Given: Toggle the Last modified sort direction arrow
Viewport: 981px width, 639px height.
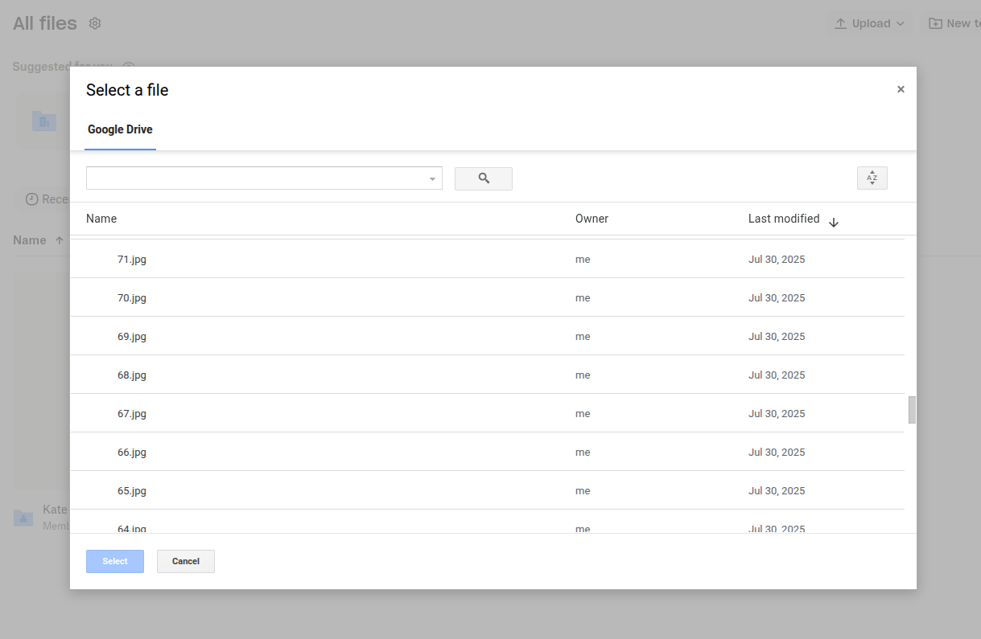Looking at the screenshot, I should pos(834,221).
